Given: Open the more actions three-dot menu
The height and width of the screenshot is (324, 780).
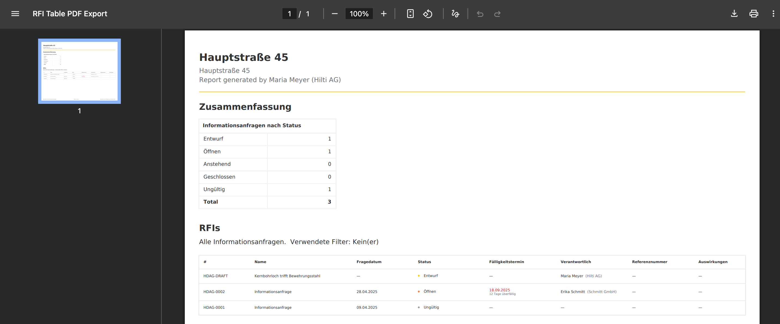Looking at the screenshot, I should coord(773,14).
